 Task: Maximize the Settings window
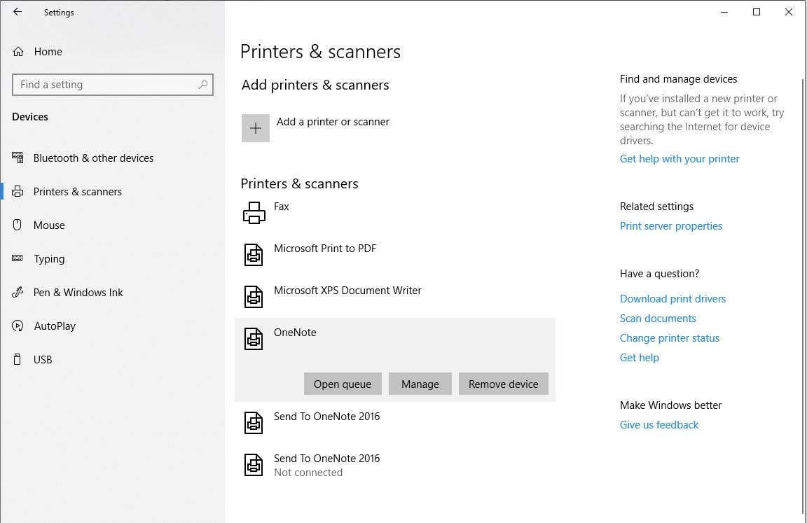(756, 12)
